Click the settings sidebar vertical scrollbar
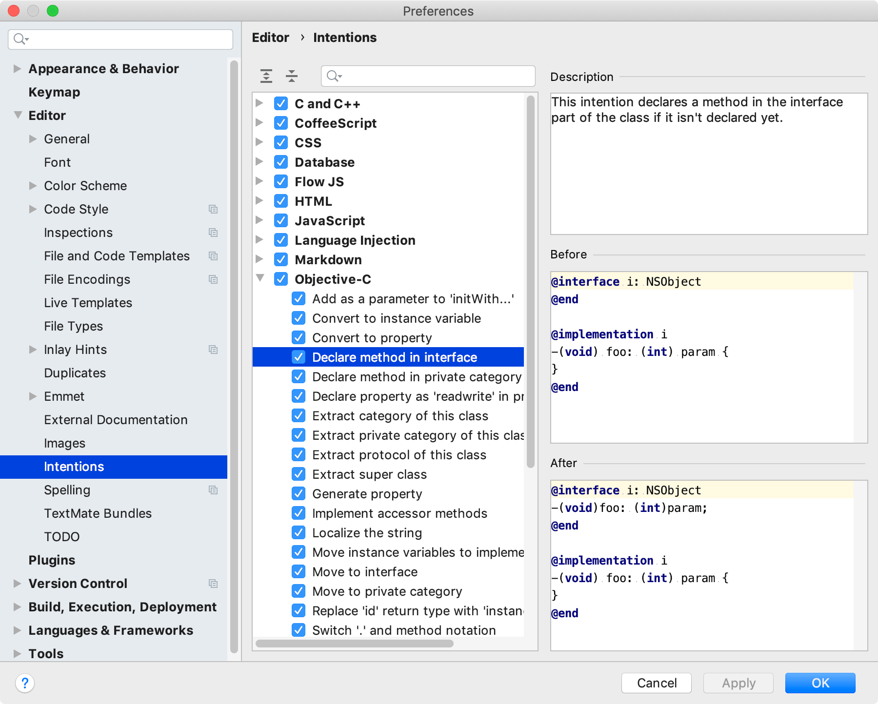The image size is (878, 704). [234, 357]
